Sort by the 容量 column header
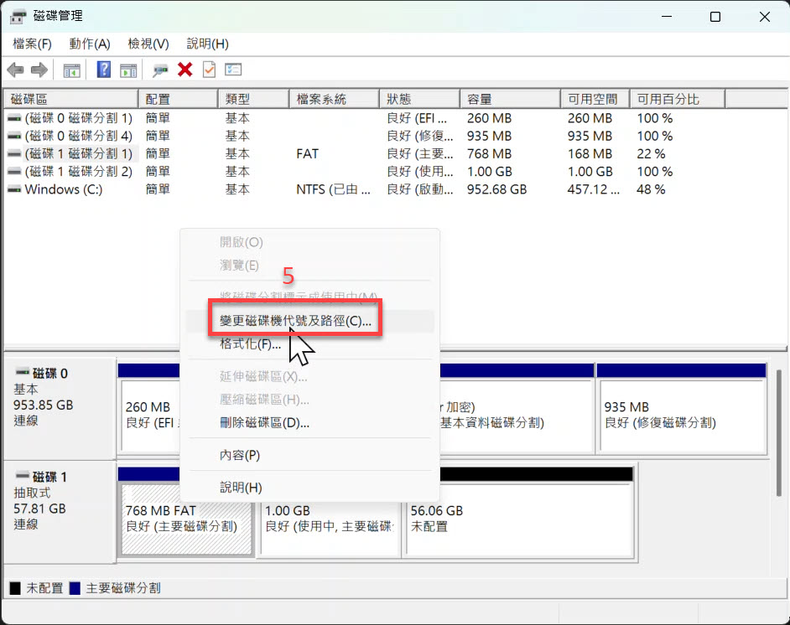 480,99
